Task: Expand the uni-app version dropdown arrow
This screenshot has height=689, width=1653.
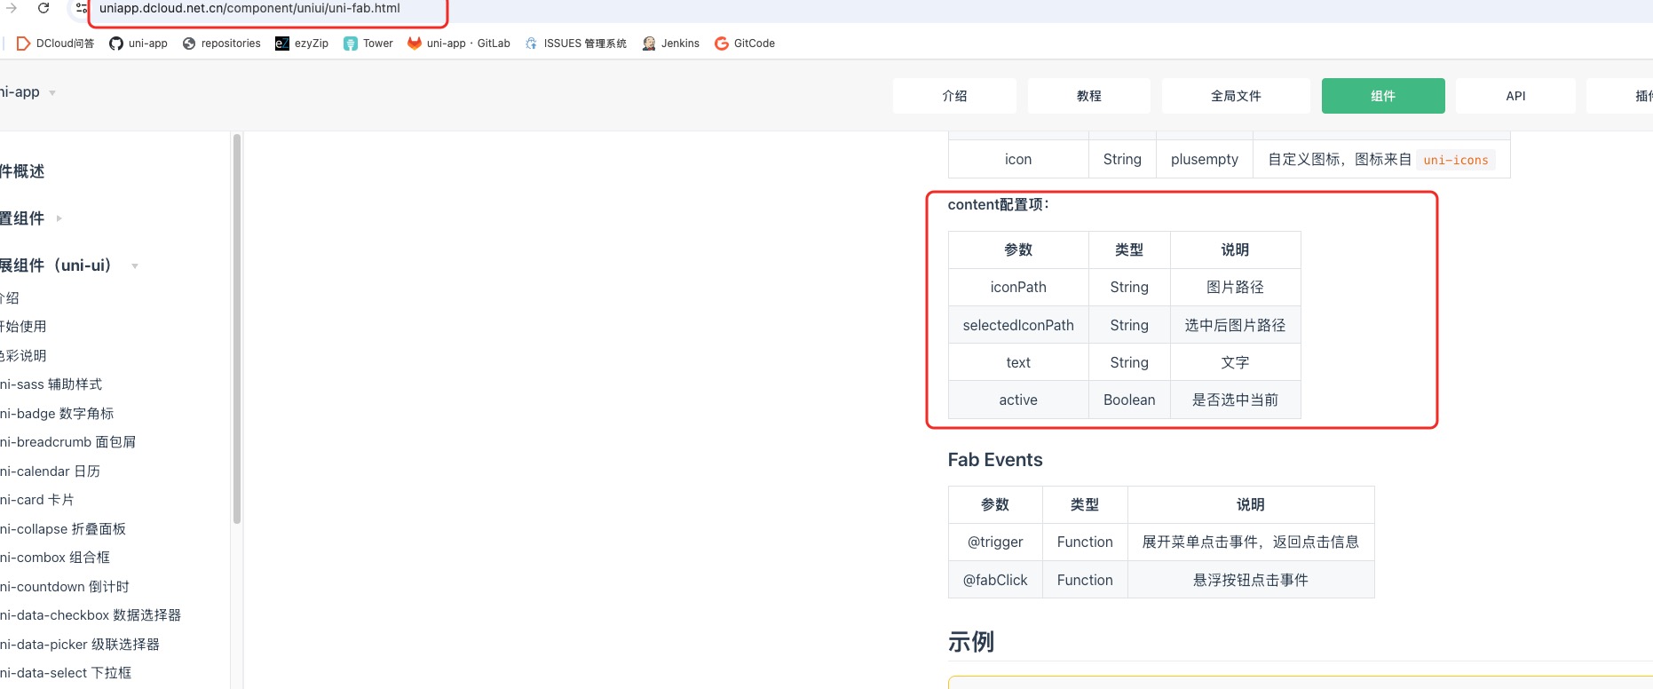Action: click(x=52, y=93)
